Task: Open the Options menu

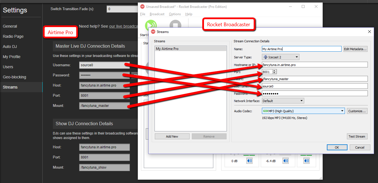Action: (x=175, y=14)
